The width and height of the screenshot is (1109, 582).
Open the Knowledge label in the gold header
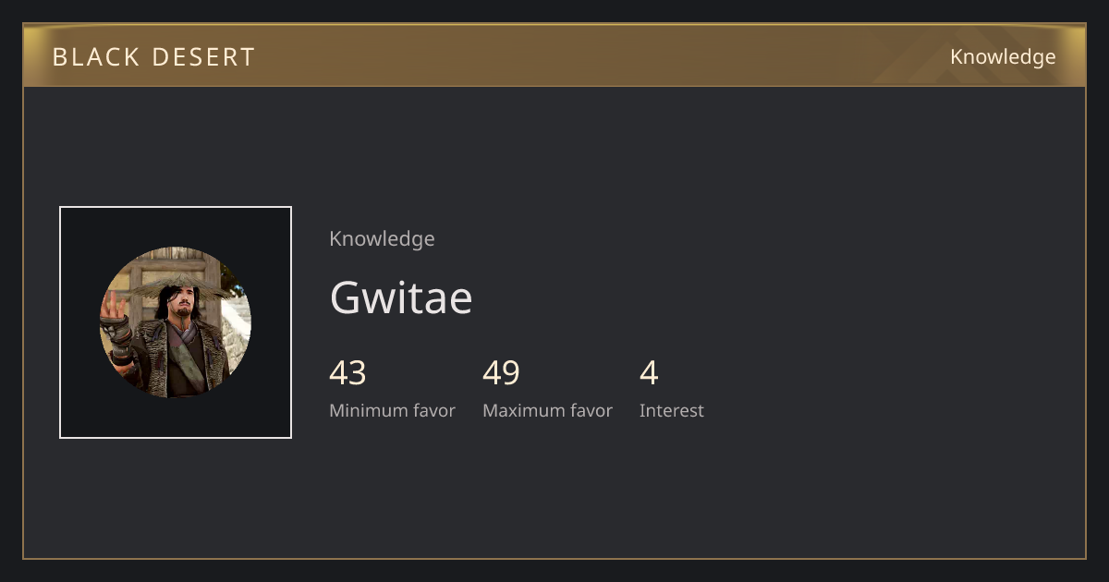click(1003, 57)
